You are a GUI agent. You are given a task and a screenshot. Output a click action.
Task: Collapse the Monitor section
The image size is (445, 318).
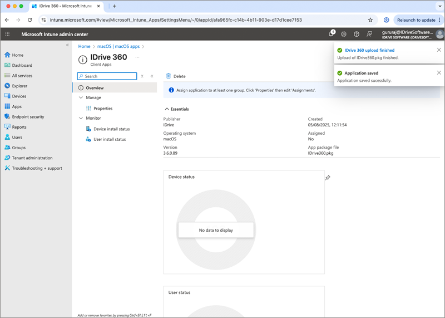click(81, 118)
